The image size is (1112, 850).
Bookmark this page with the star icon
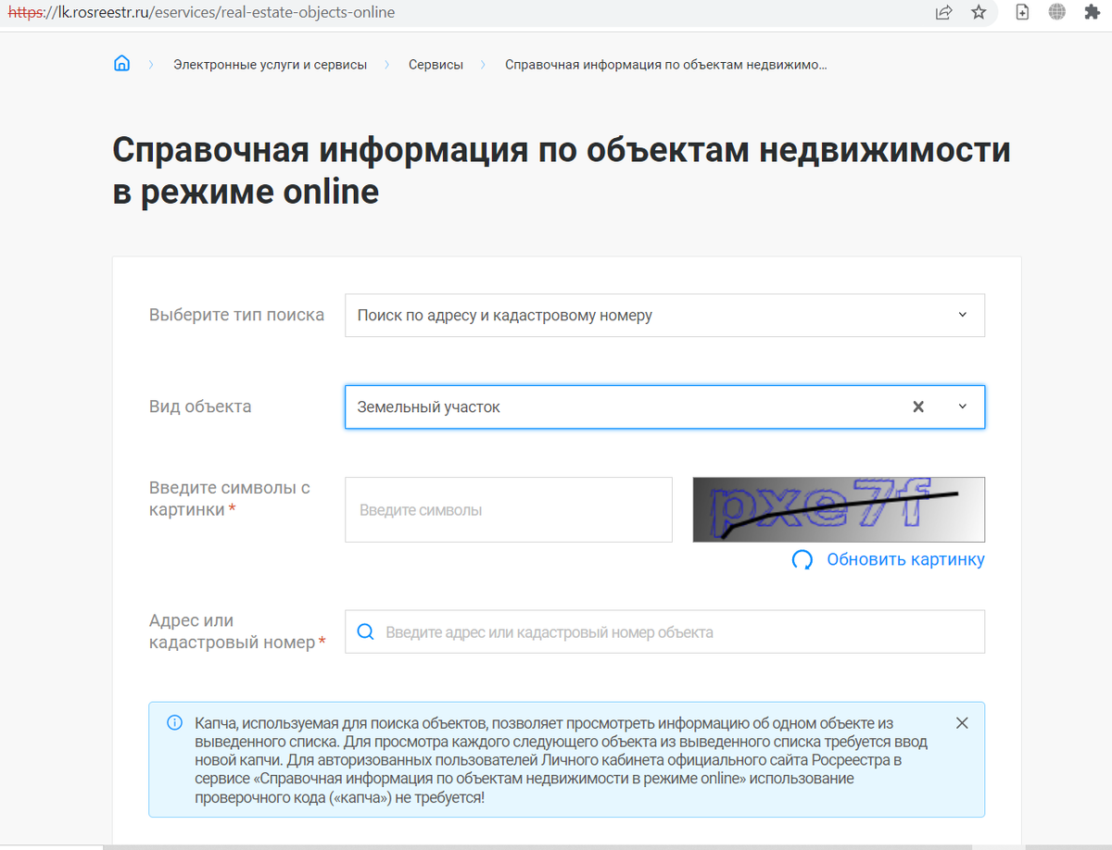(979, 13)
